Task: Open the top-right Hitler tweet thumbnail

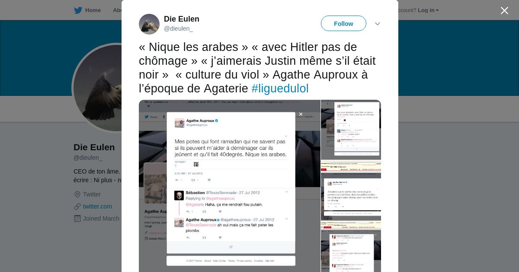Action: coord(351,130)
